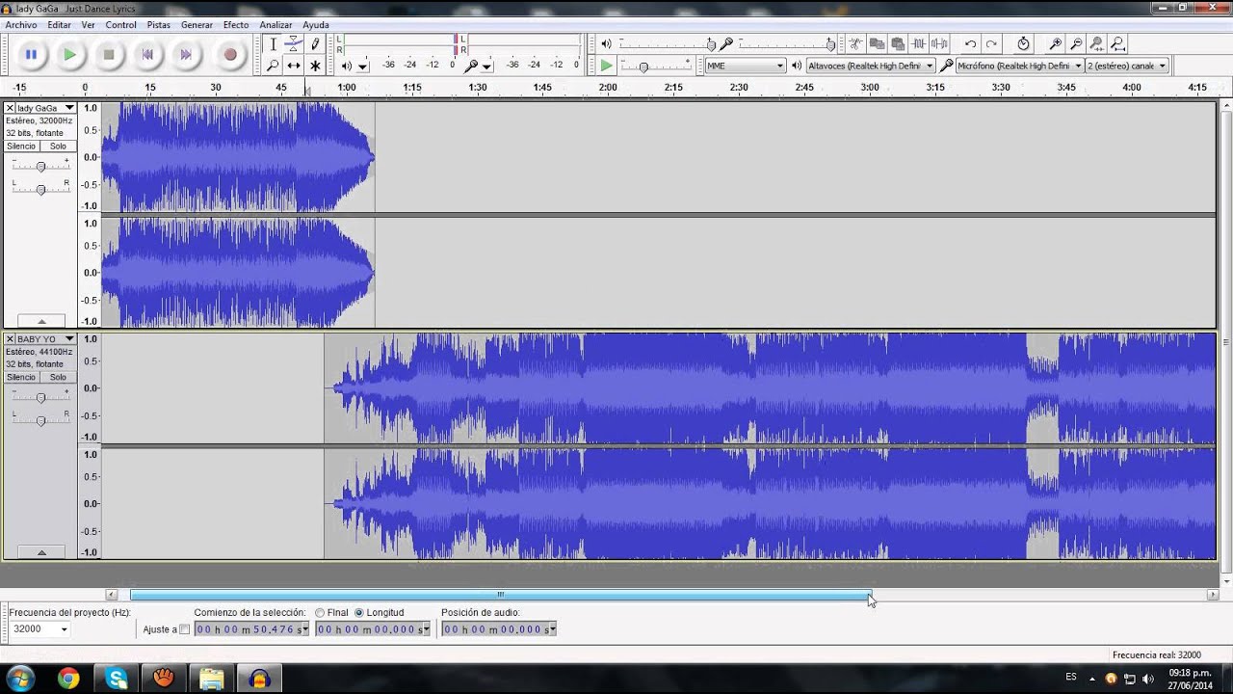Open the Efecto menu
This screenshot has height=694, width=1233.
235,25
